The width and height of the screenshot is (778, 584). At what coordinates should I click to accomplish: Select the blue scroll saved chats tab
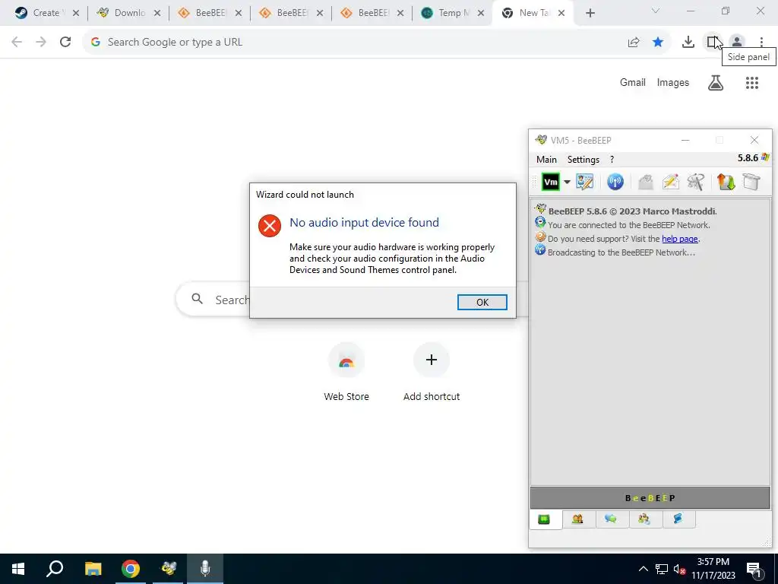(678, 519)
